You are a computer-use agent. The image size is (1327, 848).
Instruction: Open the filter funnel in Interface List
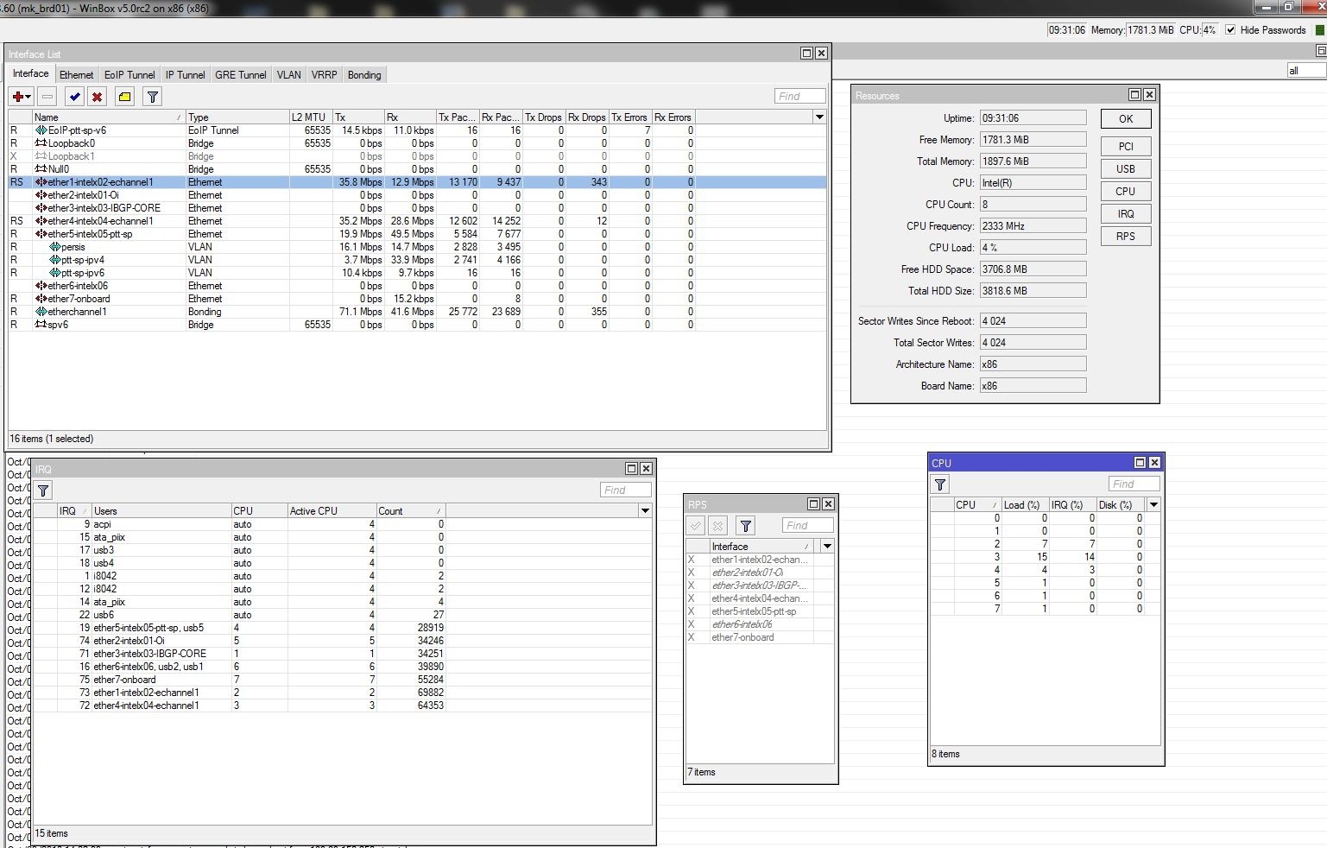point(152,97)
